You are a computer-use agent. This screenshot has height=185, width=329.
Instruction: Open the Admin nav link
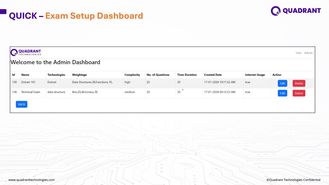[x=308, y=53]
